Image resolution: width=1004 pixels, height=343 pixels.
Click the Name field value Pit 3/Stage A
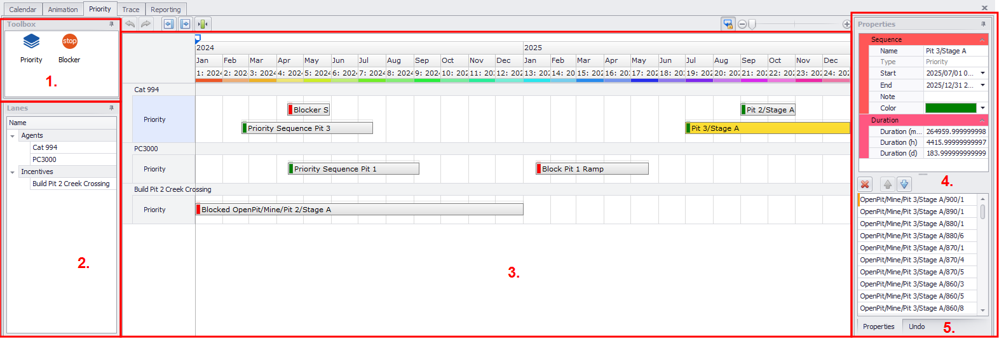(956, 51)
